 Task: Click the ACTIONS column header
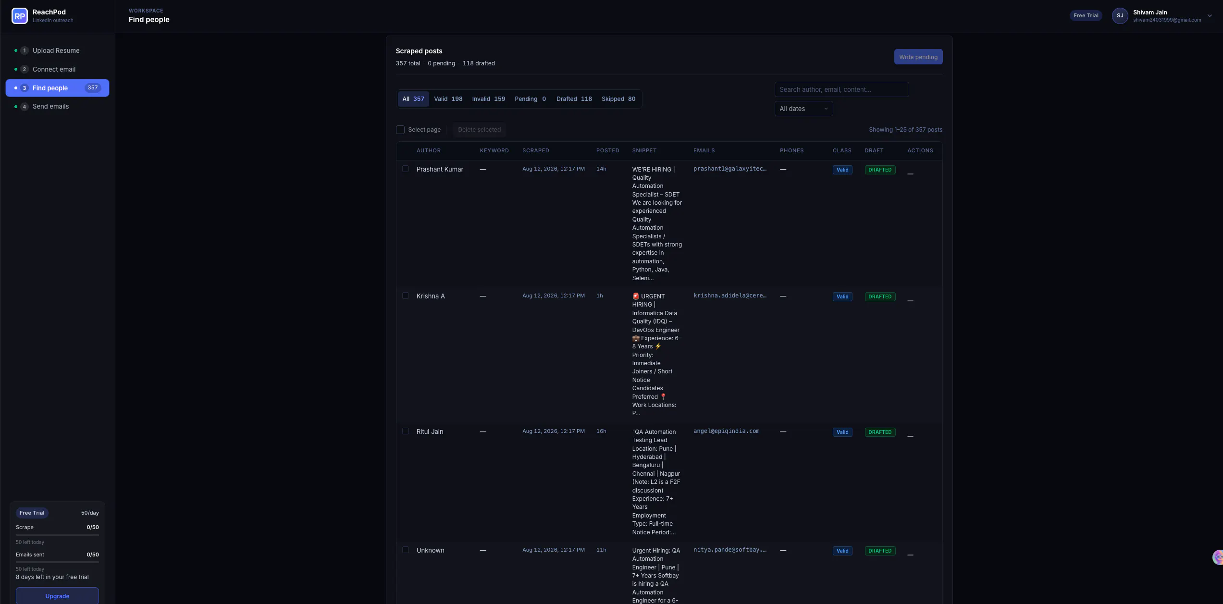tap(920, 151)
